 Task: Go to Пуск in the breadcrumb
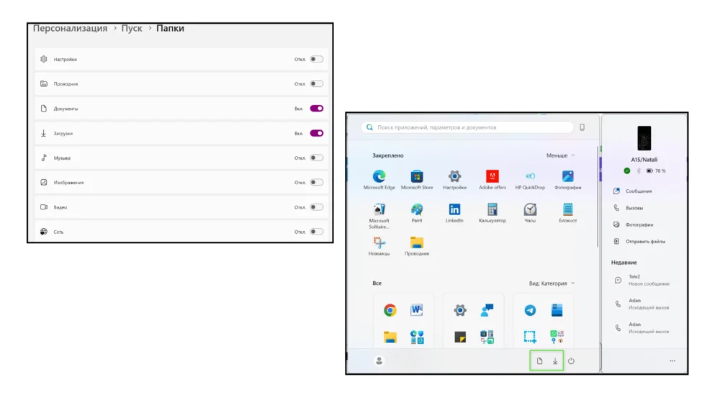pos(132,29)
